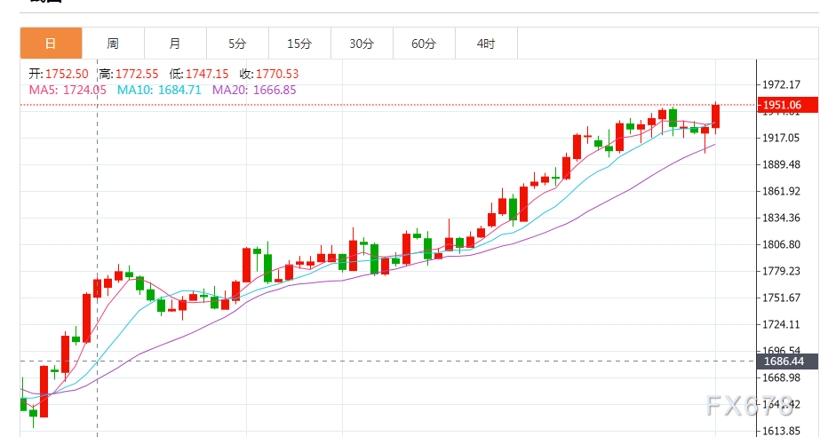Screen dimensions: 820x437
Task: Click the FX678 watermark logo
Action: [750, 406]
